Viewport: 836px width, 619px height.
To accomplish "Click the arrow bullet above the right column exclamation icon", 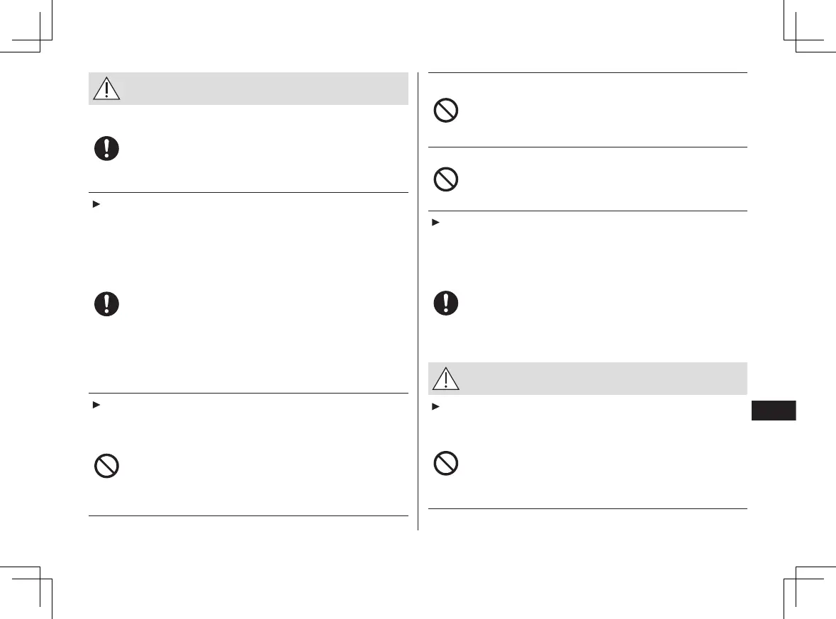I will (434, 223).
